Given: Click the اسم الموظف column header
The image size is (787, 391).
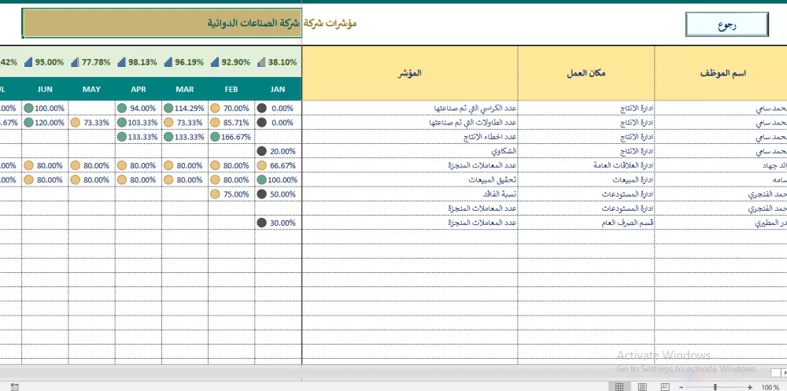Looking at the screenshot, I should 721,73.
